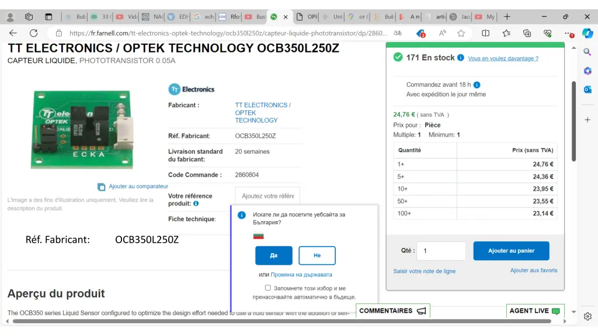Click the sidebar plus icon to customize
Image resolution: width=598 pixels, height=336 pixels.
tap(587, 120)
